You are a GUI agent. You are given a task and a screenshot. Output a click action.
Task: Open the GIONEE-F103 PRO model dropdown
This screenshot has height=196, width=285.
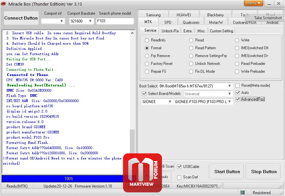[x=203, y=101]
